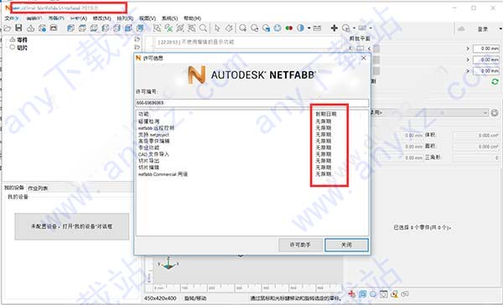Click the license number field 666-69696969
This screenshot has width=503, height=305.
(252, 103)
